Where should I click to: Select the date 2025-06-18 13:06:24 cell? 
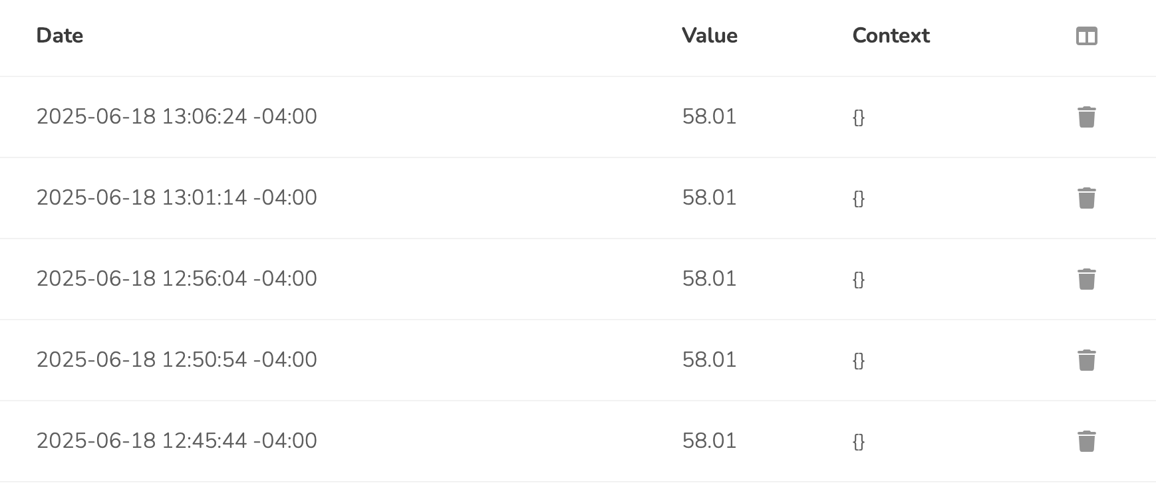177,116
